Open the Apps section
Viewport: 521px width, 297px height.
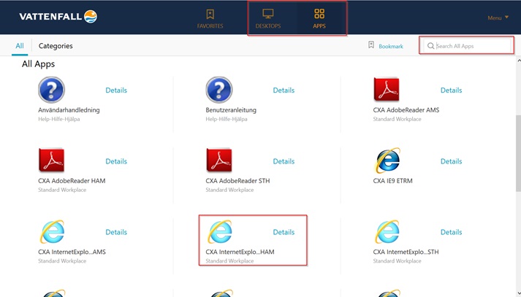click(319, 18)
